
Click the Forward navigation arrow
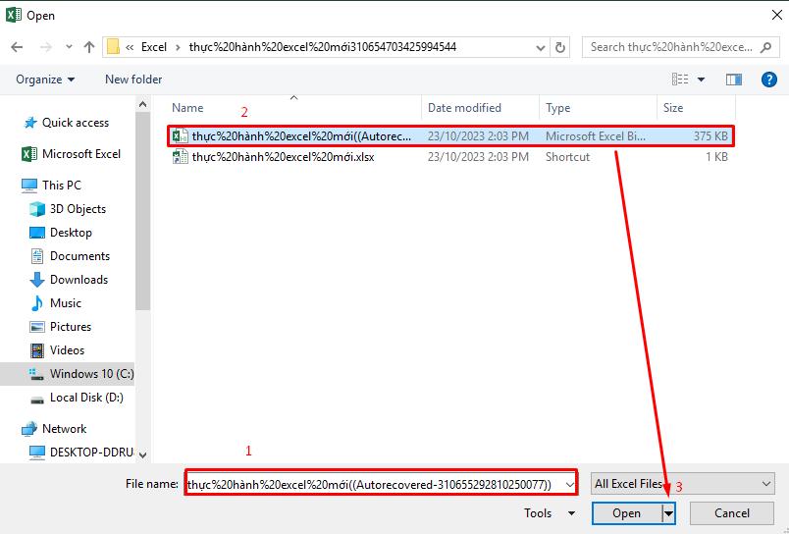46,47
